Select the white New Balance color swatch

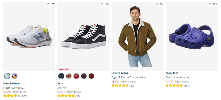pyautogui.click(x=7, y=76)
